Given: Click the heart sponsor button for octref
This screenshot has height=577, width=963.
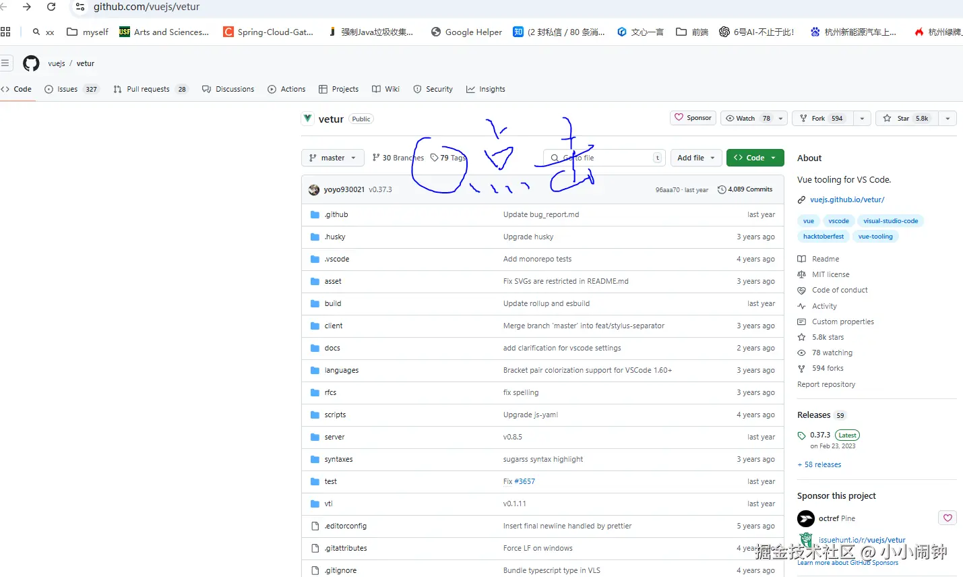Looking at the screenshot, I should coord(948,518).
